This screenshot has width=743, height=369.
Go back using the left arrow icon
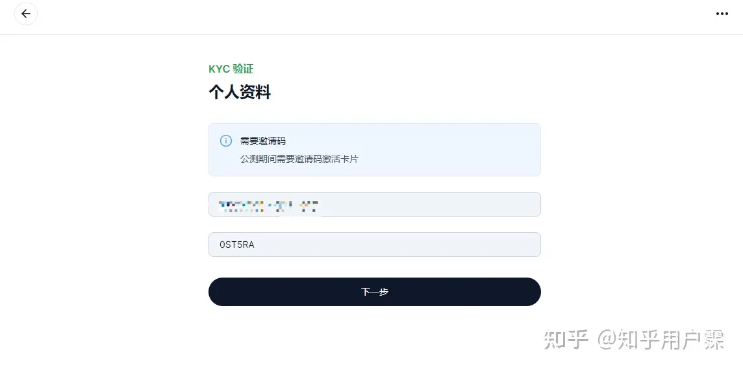26,14
